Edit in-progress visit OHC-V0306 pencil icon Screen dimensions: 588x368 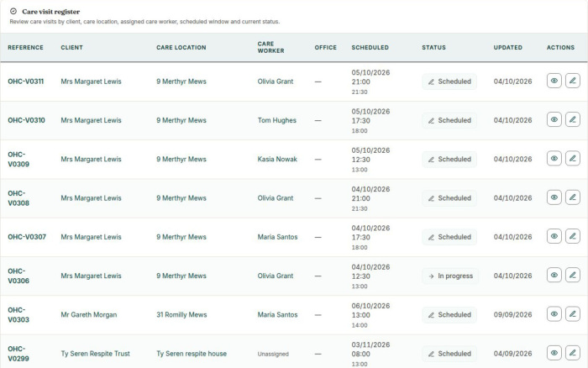pos(573,275)
